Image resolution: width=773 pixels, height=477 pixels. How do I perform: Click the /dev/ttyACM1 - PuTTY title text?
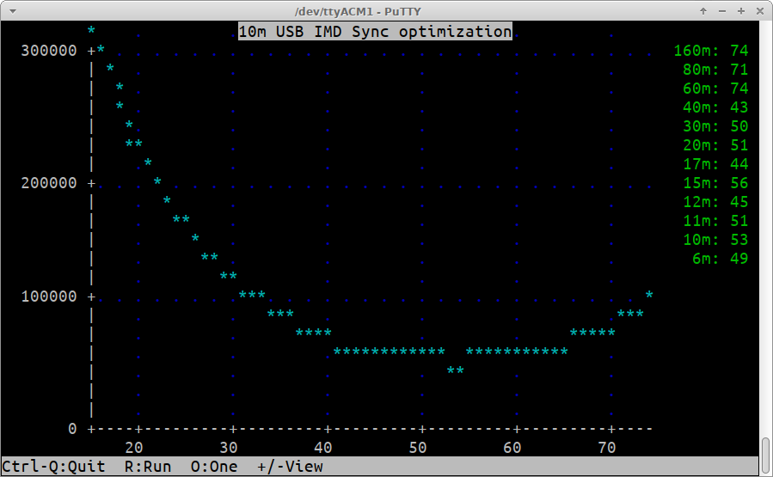click(x=386, y=10)
